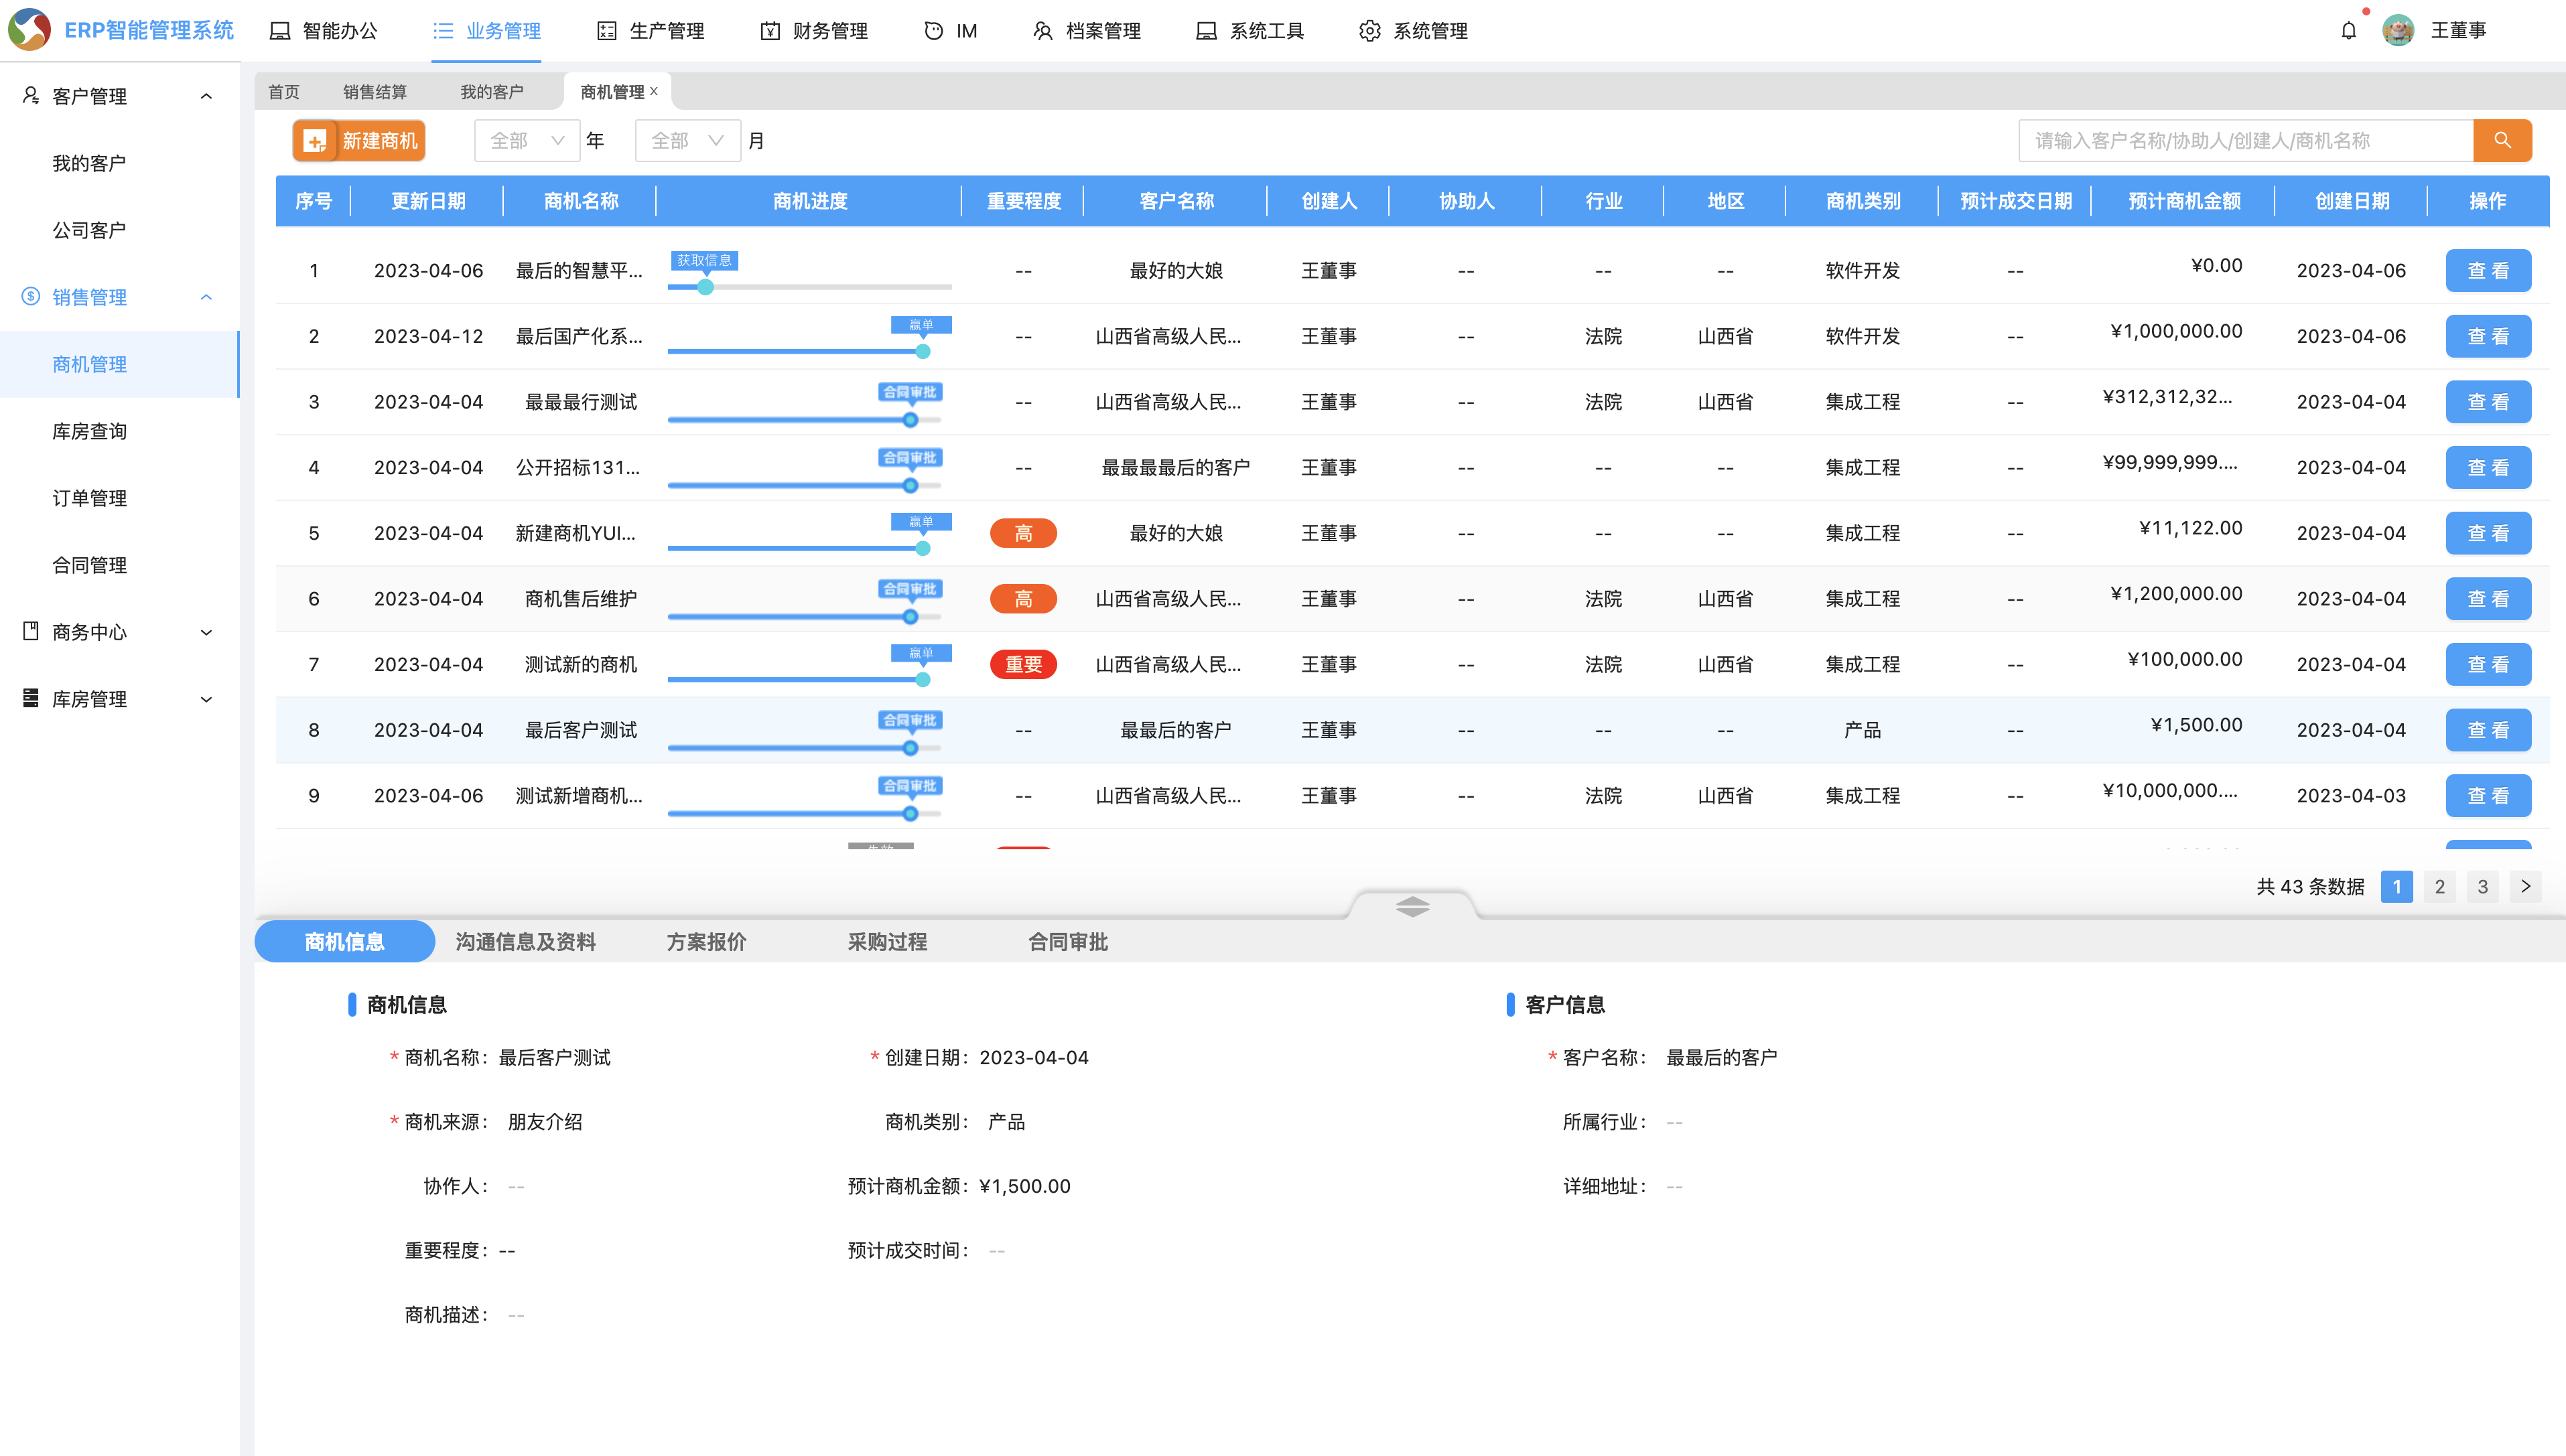Open the 合同审批 tab
Image resolution: width=2566 pixels, height=1456 pixels.
click(1069, 942)
